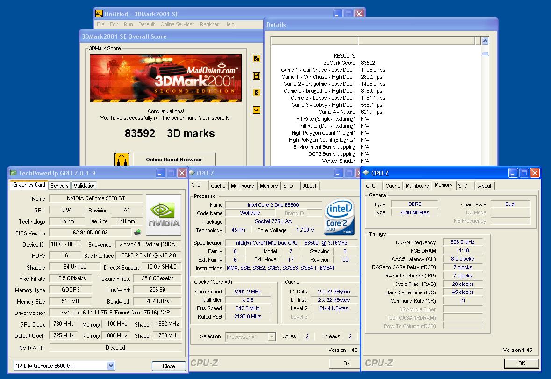This screenshot has width=551, height=379.
Task: Open the Run menu in 3DMark2001 SE
Action: [128, 24]
